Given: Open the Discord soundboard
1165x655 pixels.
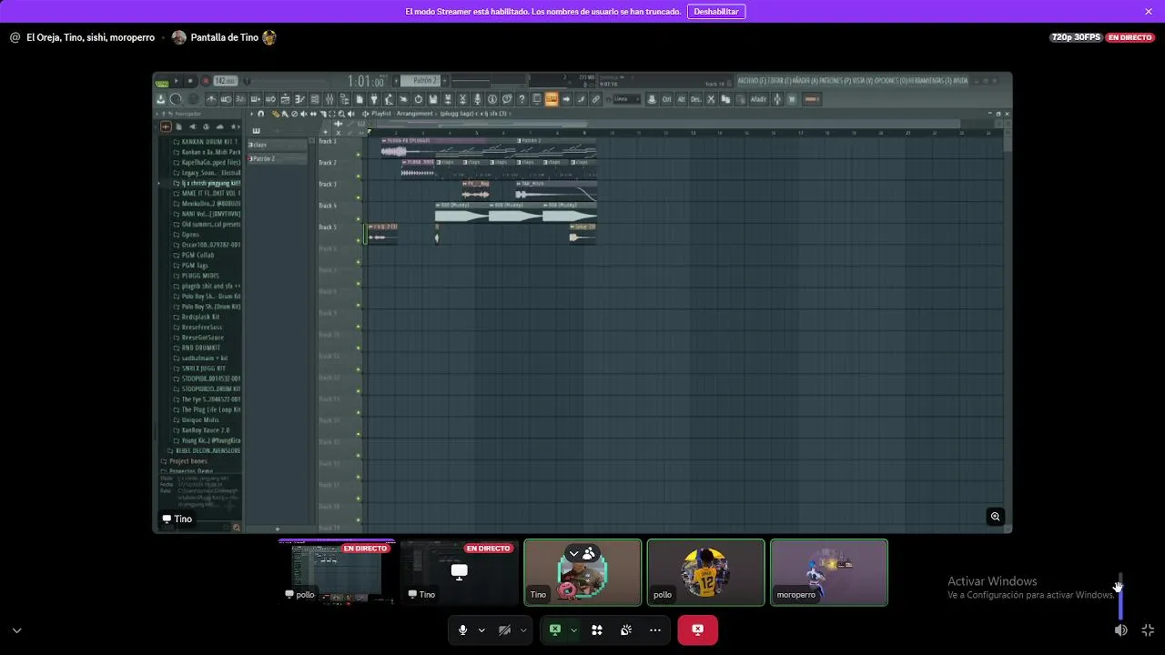Looking at the screenshot, I should point(626,630).
